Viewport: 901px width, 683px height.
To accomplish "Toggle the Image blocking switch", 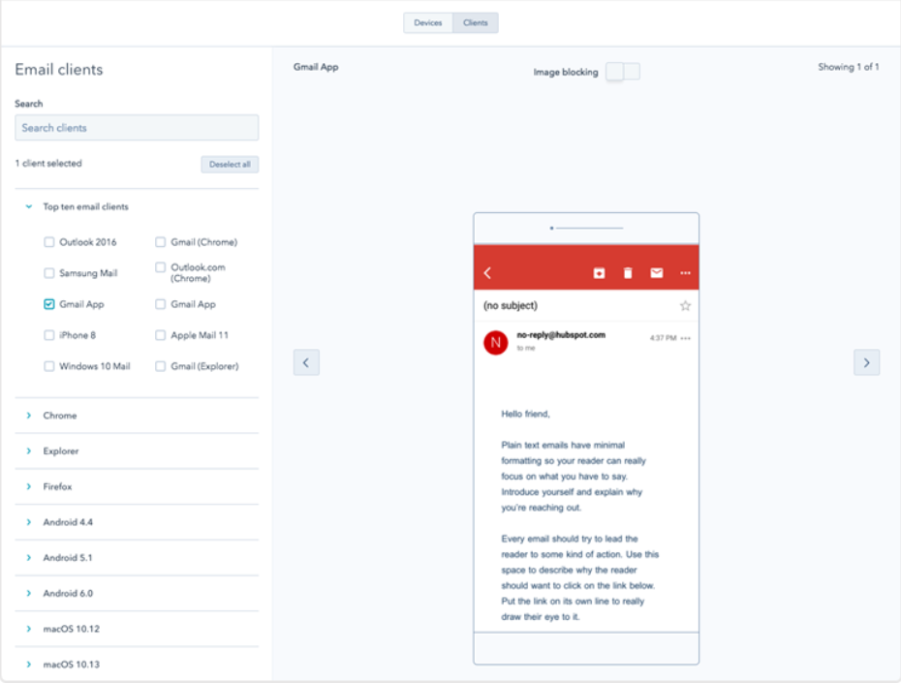I will tap(623, 72).
